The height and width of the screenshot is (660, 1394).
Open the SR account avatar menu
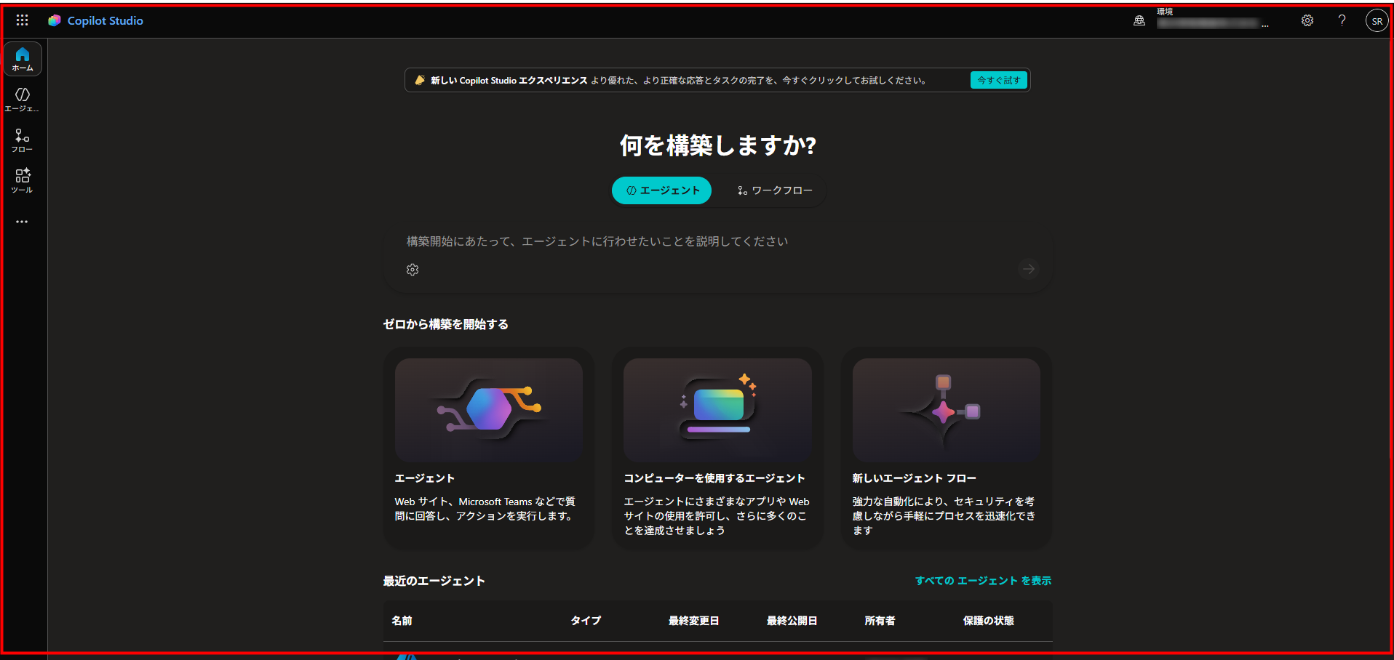1377,20
